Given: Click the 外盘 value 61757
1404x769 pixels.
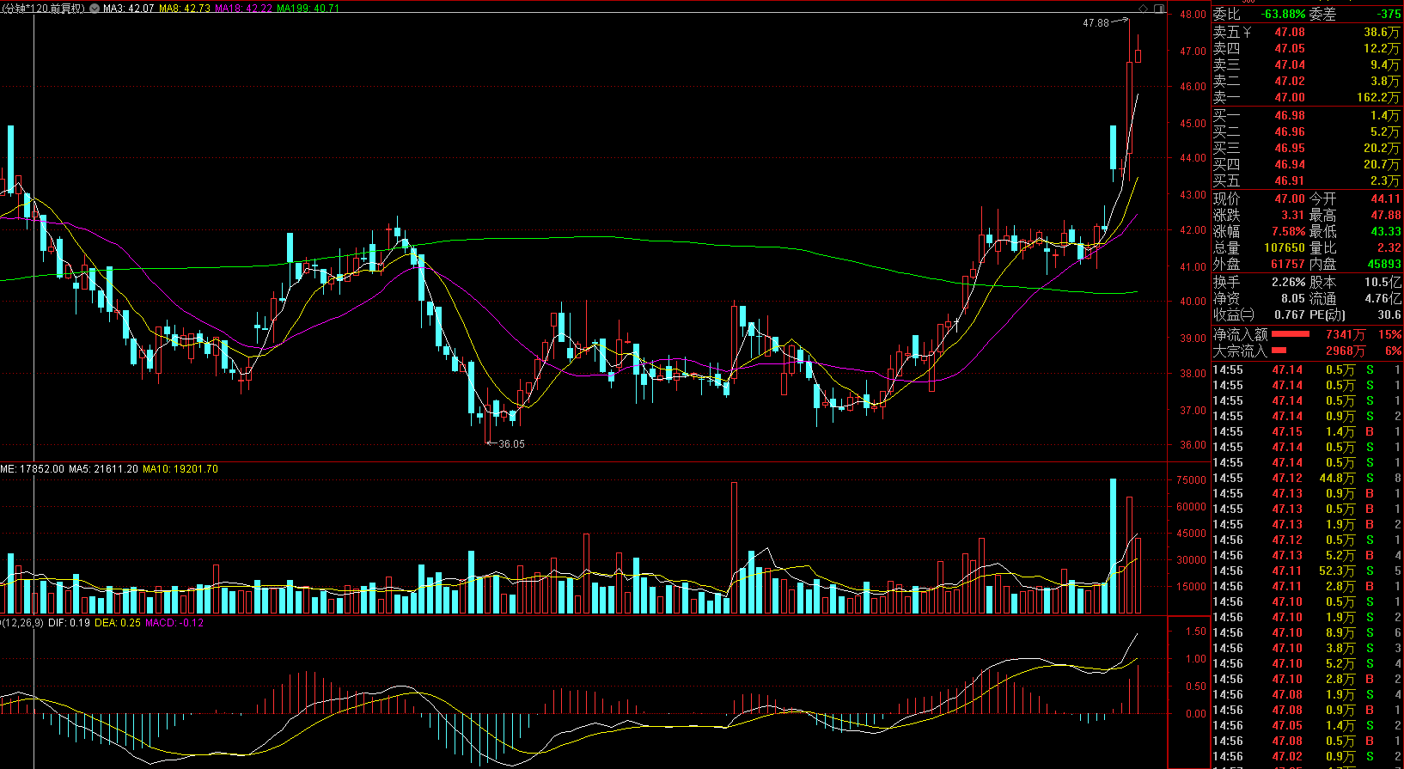Looking at the screenshot, I should click(x=1288, y=264).
